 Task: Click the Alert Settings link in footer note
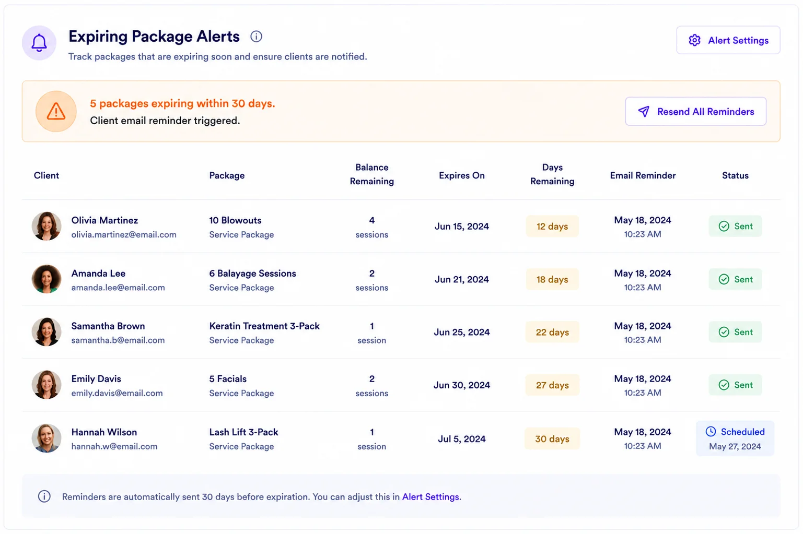click(430, 497)
